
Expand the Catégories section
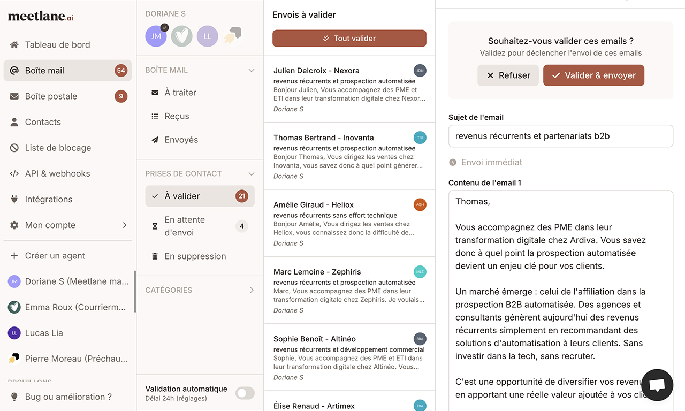pos(252,290)
